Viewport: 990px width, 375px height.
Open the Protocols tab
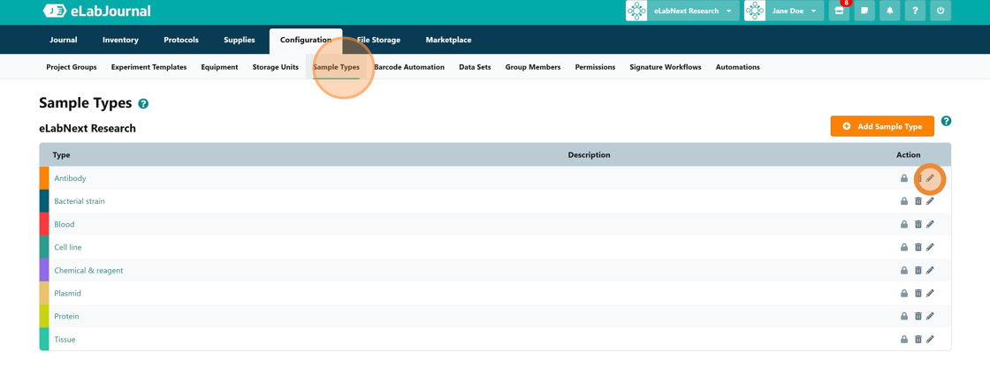click(x=181, y=40)
